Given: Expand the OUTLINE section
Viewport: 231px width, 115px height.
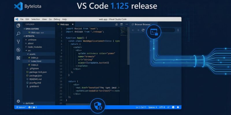Looking at the screenshot, I should [24, 103].
